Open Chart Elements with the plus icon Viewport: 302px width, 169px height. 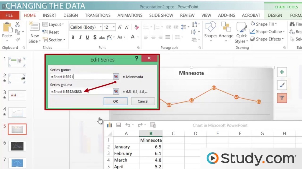[282, 72]
